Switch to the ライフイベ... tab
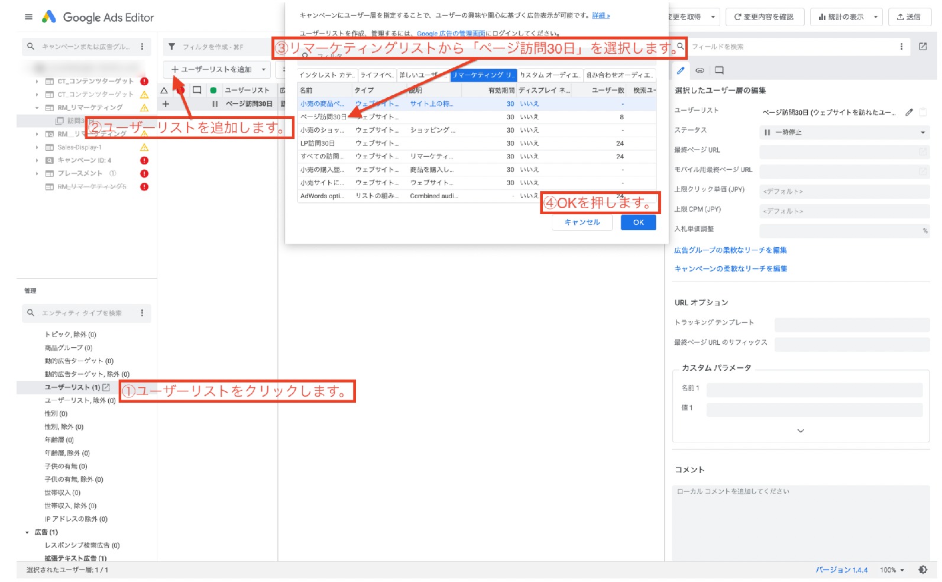Viewport: 942px width, 582px height. coord(377,75)
